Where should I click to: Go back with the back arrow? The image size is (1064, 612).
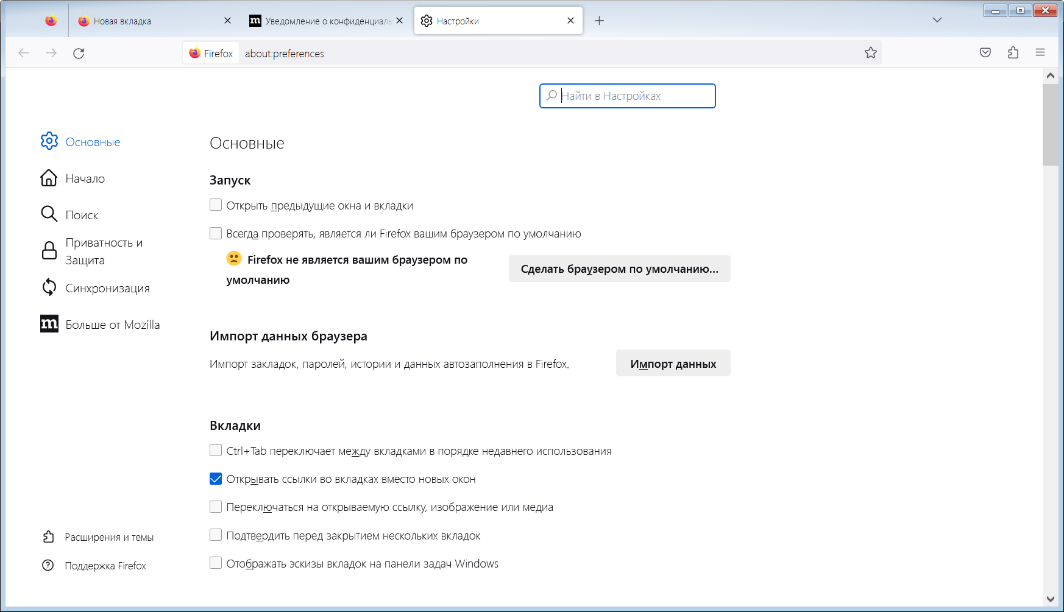24,53
